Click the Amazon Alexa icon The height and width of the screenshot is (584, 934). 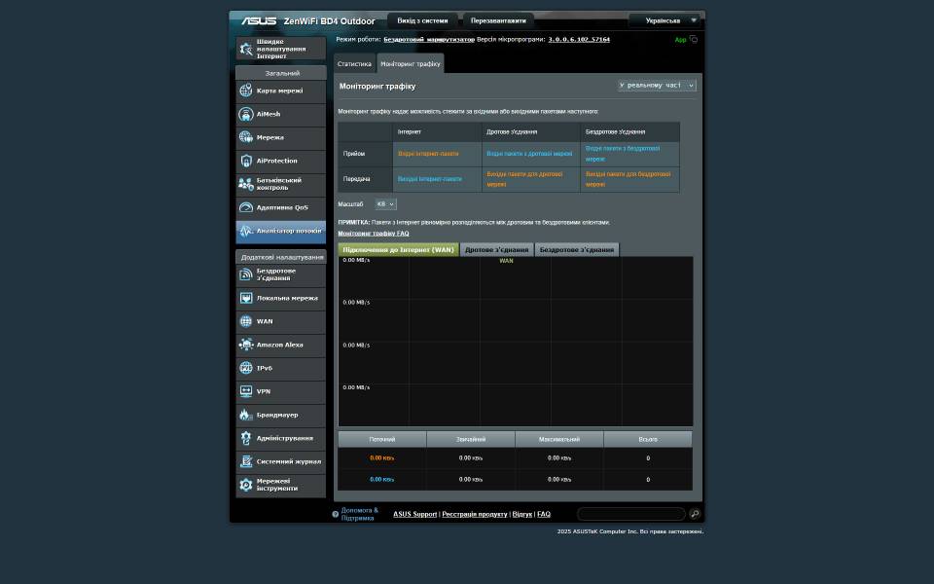coord(246,345)
